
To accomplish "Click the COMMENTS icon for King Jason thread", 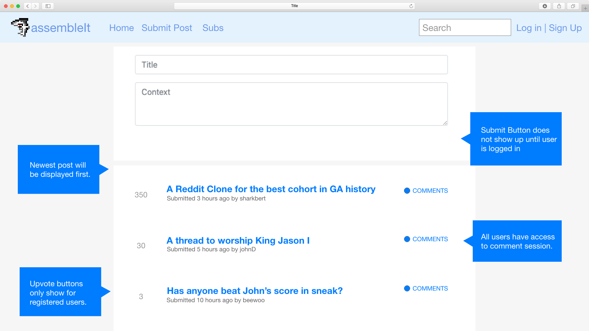I will (406, 239).
